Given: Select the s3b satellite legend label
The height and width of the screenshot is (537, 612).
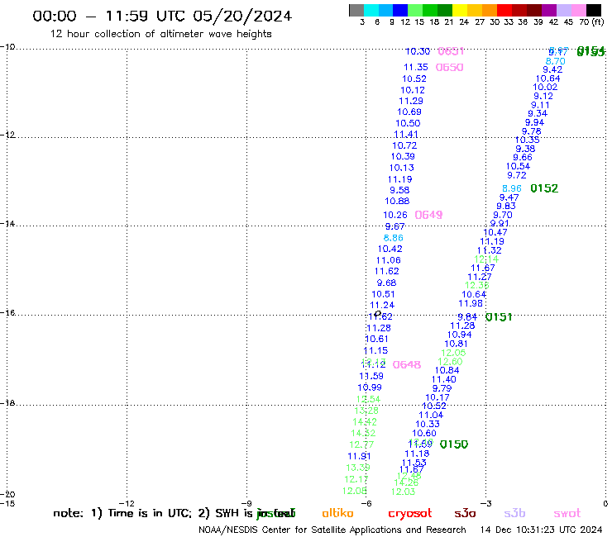Looking at the screenshot, I should (x=514, y=513).
